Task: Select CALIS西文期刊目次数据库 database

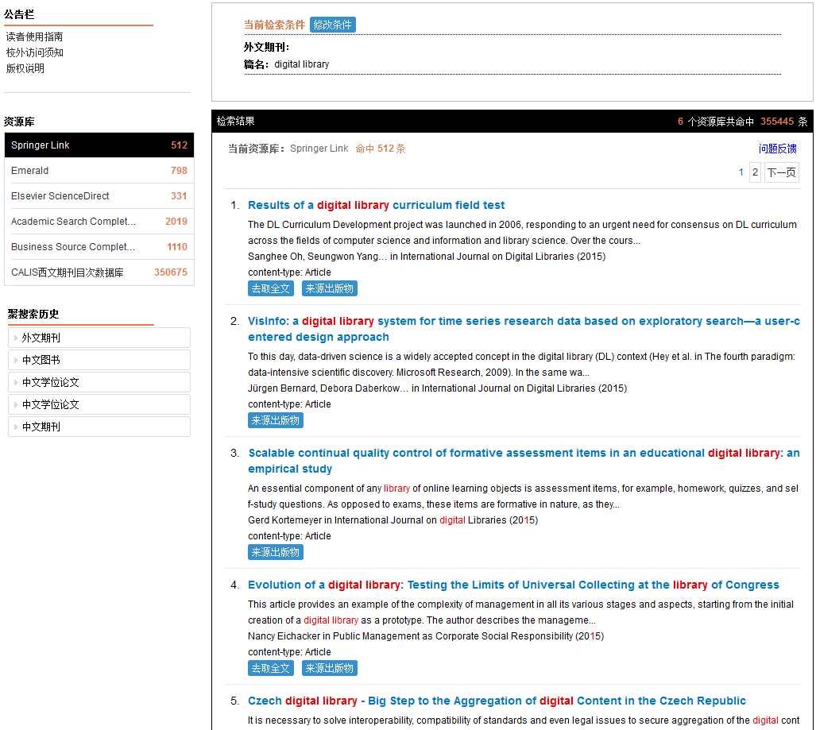Action: point(99,272)
